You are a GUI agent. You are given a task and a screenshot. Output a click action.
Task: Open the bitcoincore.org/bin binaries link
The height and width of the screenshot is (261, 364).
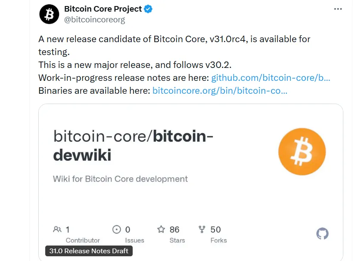click(x=220, y=91)
